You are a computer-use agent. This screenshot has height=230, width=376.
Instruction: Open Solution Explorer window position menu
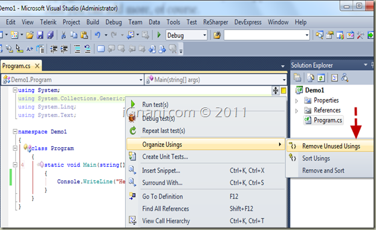tap(366, 65)
